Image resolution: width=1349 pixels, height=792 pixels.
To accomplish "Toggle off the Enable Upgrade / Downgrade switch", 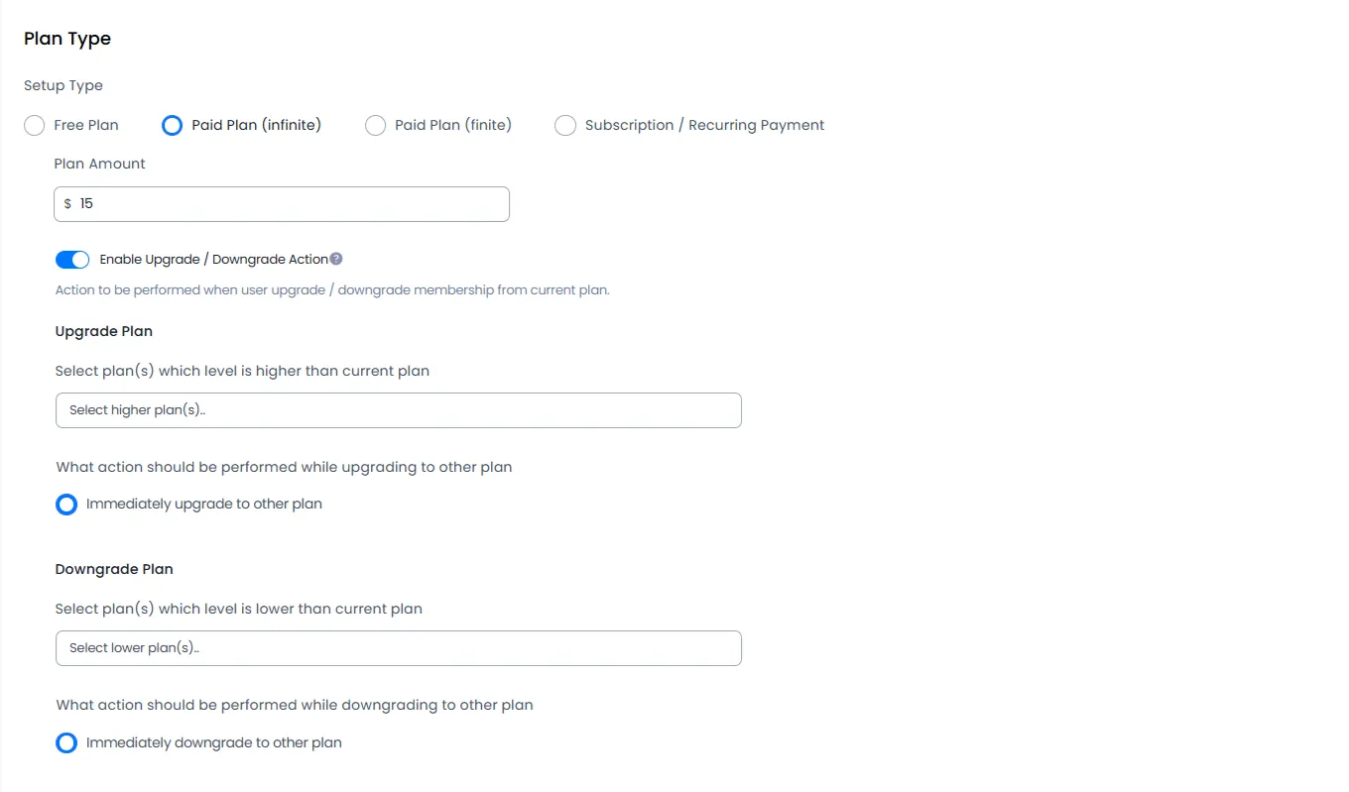I will tap(72, 260).
